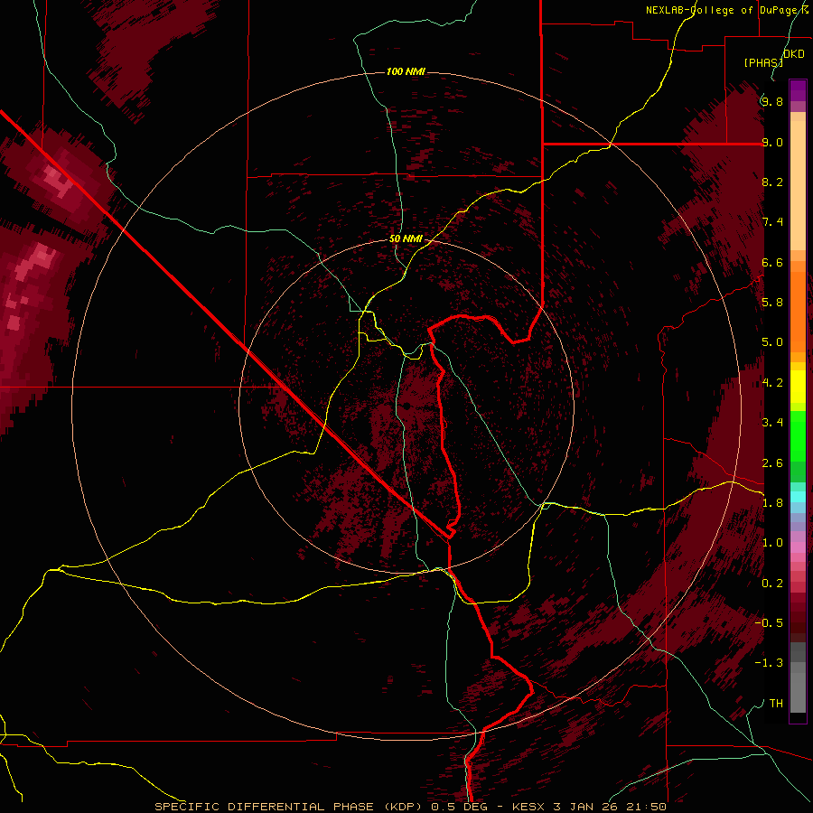This screenshot has height=813, width=813.
Task: Click the 6.6 scale label
Action: coord(772,262)
